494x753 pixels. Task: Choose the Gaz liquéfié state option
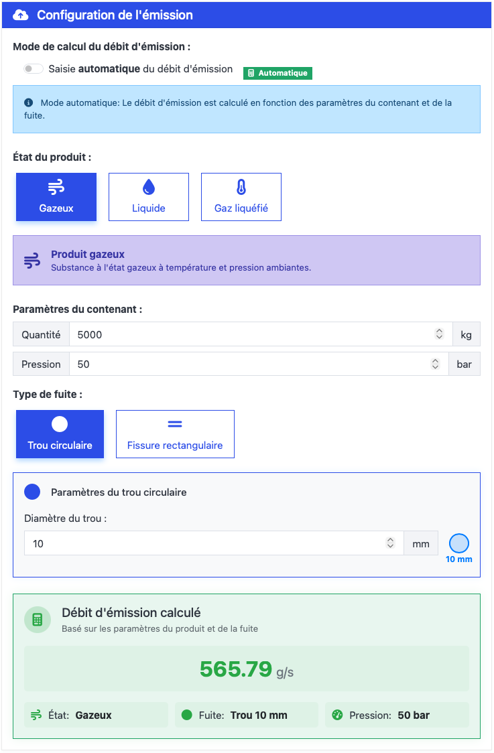241,197
